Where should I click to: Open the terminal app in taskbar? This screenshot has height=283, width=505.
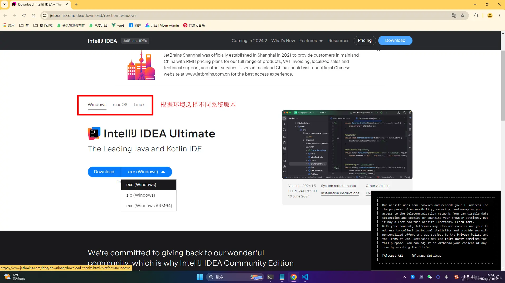tap(270, 277)
